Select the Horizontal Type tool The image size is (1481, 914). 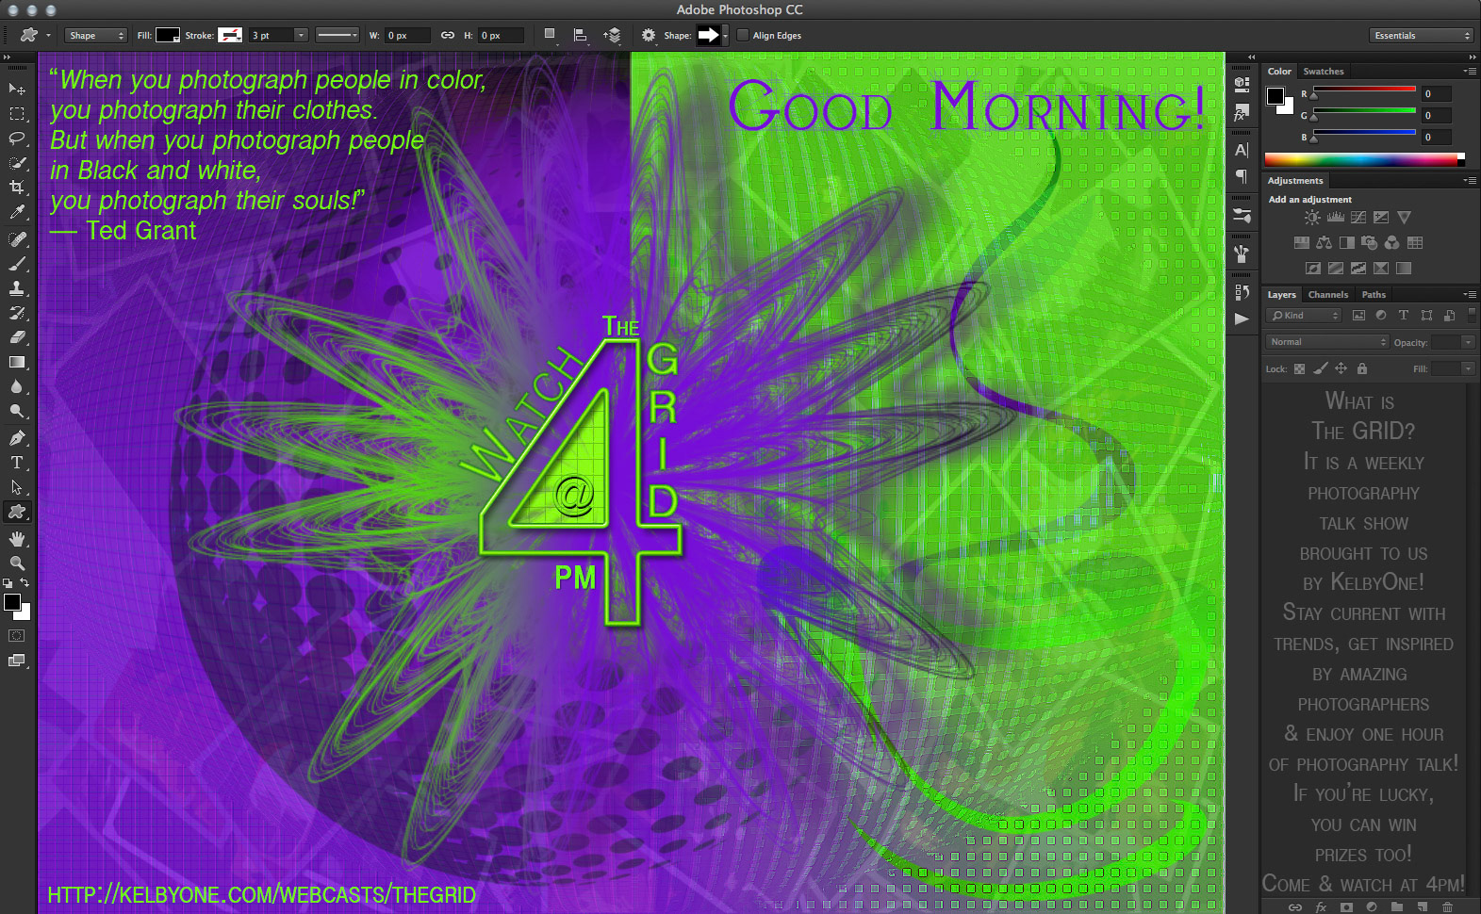[17, 463]
